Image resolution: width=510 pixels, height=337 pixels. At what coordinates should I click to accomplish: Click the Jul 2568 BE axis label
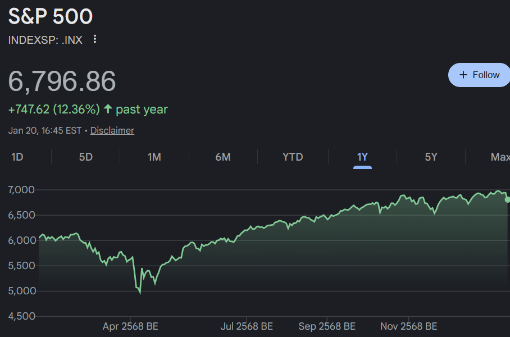point(247,326)
